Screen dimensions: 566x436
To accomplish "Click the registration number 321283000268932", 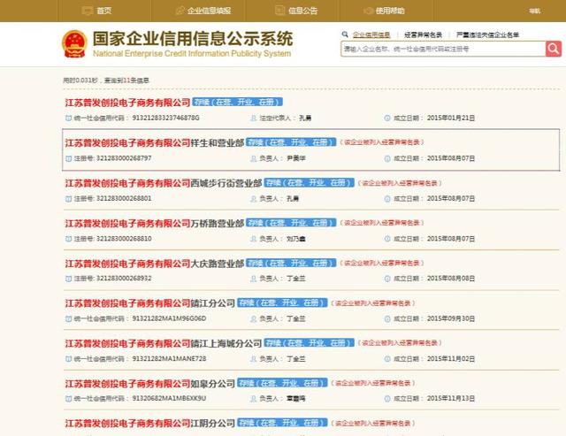I will pos(124,279).
